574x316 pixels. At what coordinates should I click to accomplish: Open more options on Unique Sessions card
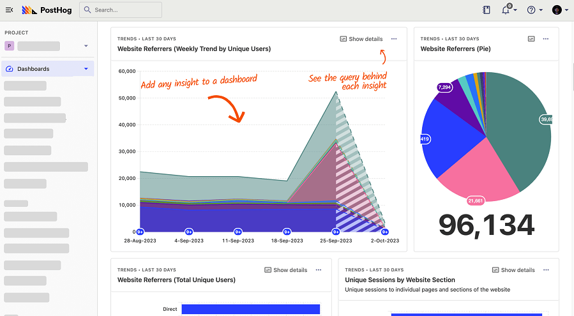[546, 270]
